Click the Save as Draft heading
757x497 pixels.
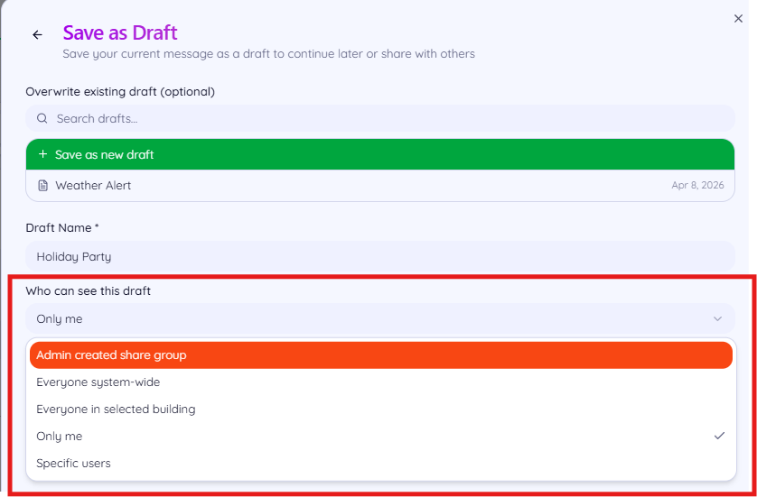click(x=120, y=32)
